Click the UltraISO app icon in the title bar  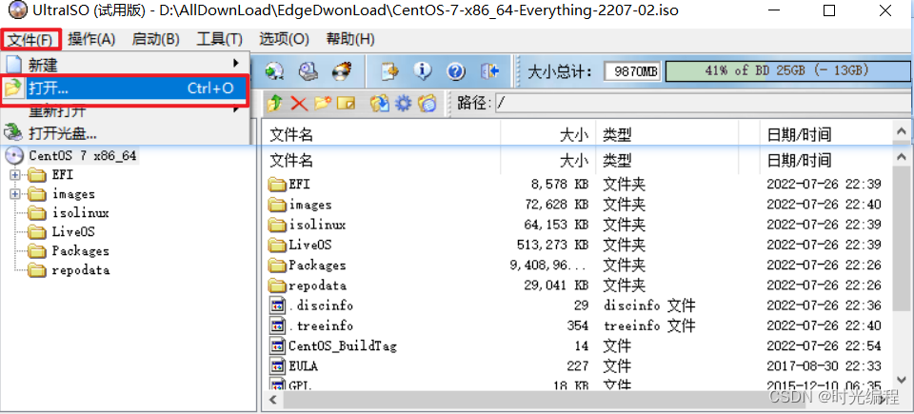(x=19, y=11)
